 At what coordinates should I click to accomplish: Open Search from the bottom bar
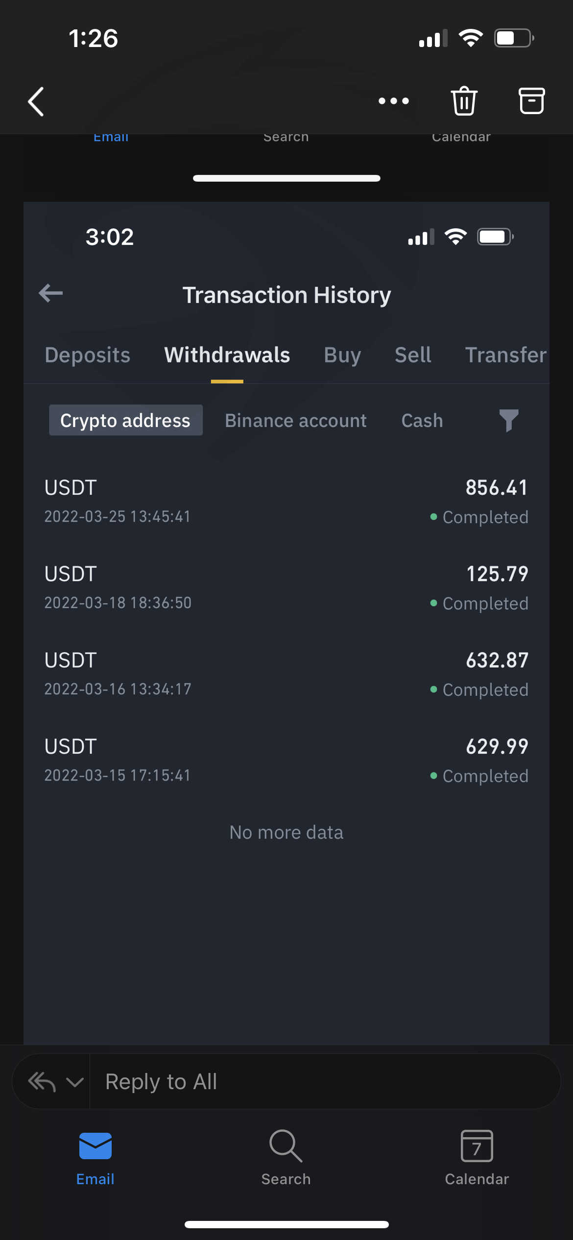(286, 1157)
